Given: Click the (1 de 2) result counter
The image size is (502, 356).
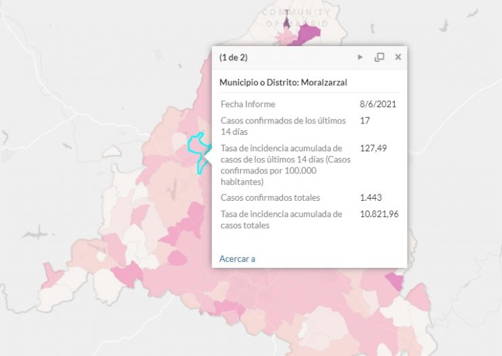Looking at the screenshot, I should (x=233, y=58).
